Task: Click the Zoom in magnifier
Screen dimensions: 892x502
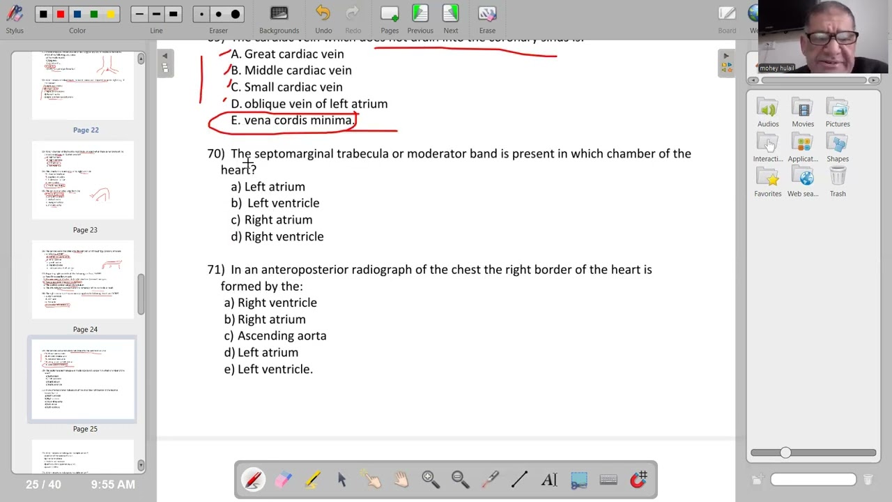Action: (430, 479)
